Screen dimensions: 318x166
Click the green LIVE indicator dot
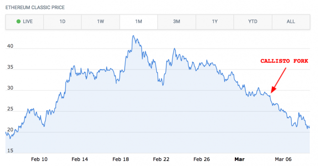pyautogui.click(x=18, y=21)
